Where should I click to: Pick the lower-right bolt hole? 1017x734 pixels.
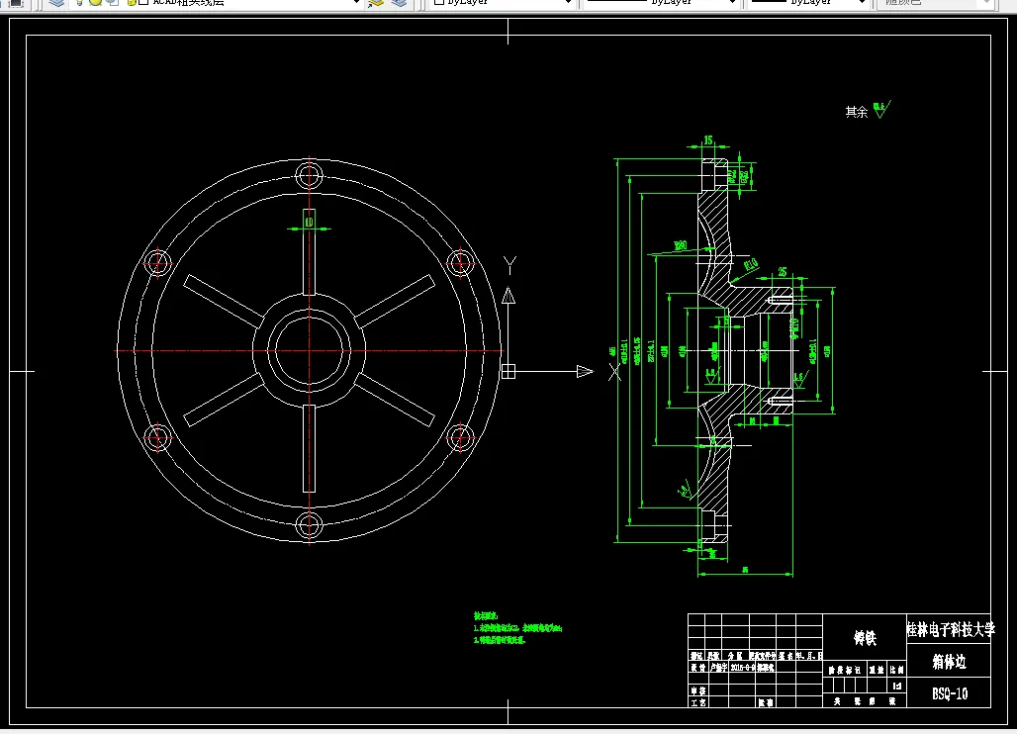click(460, 437)
